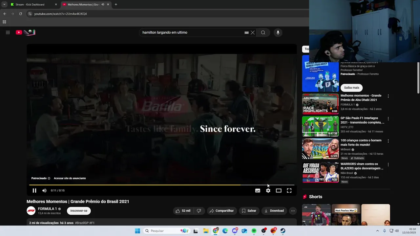Open the #BrazilGP hashtag link
This screenshot has width=420, height=236.
coord(82,223)
